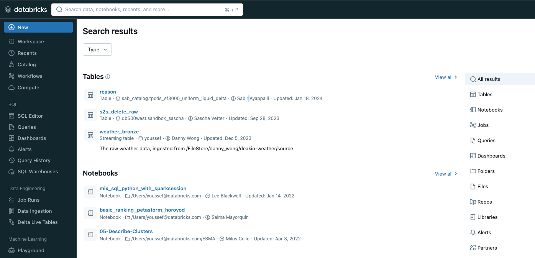Image resolution: width=535 pixels, height=258 pixels.
Task: Click the Tables section heading
Action: point(93,77)
